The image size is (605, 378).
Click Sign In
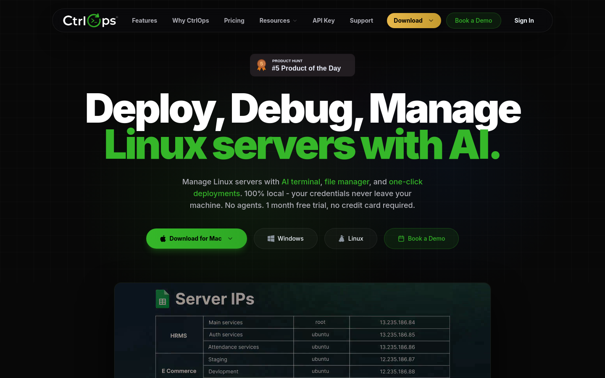click(x=524, y=21)
